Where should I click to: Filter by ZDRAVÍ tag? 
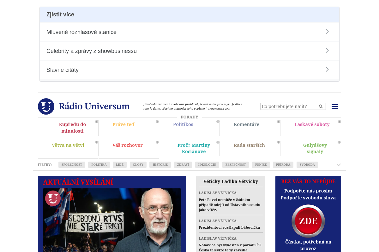183,165
